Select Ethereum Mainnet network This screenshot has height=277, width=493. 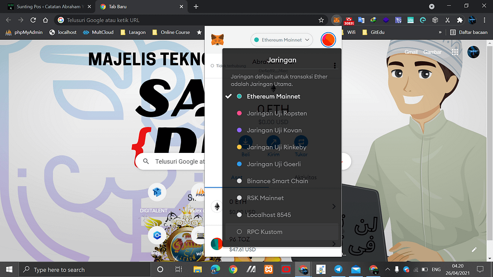[282, 96]
